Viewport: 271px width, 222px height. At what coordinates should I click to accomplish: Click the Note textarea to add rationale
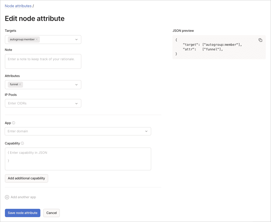point(43,61)
